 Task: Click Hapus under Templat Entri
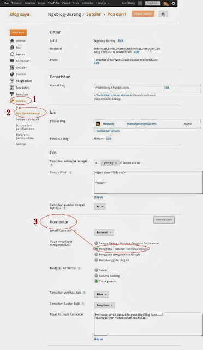point(98,197)
